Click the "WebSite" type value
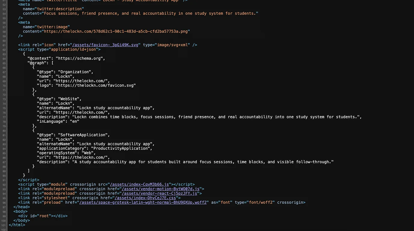The image size is (414, 231). click(x=69, y=99)
